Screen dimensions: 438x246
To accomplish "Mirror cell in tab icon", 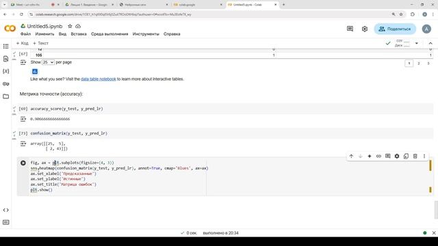I will [406, 156].
